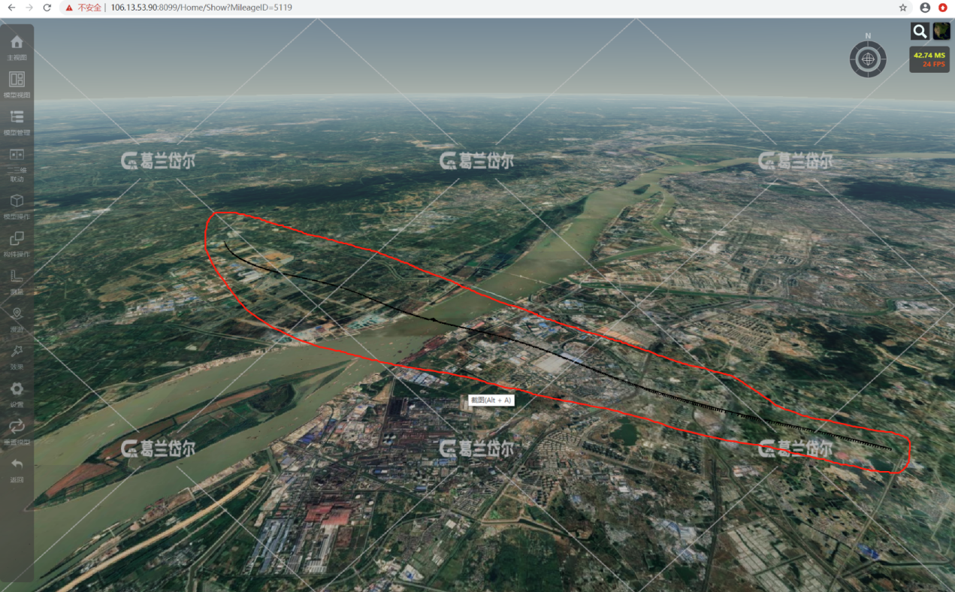Click the FPS performance display box
This screenshot has height=592, width=955.
click(x=929, y=59)
